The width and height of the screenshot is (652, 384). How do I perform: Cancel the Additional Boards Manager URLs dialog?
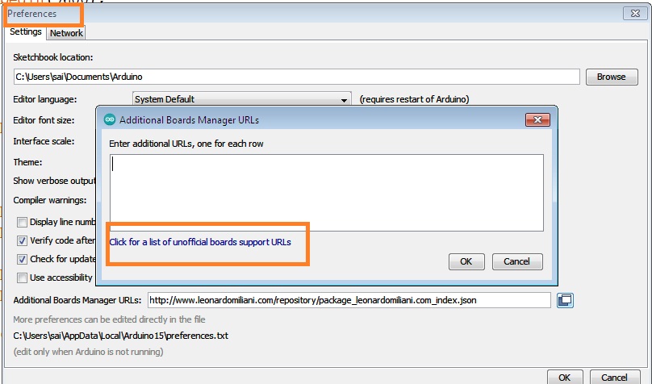coord(517,261)
